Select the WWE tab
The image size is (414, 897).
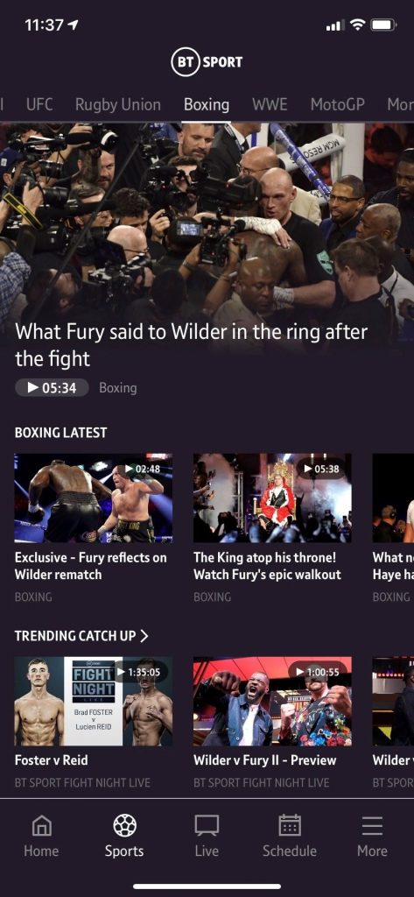click(270, 105)
